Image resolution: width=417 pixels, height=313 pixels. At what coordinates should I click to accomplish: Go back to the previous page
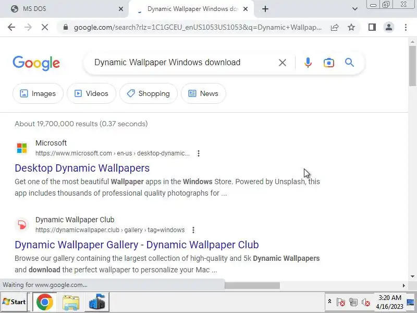[11, 27]
